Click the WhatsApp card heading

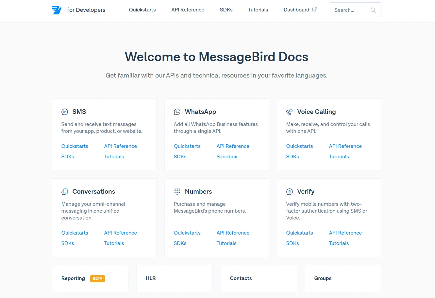coord(200,112)
